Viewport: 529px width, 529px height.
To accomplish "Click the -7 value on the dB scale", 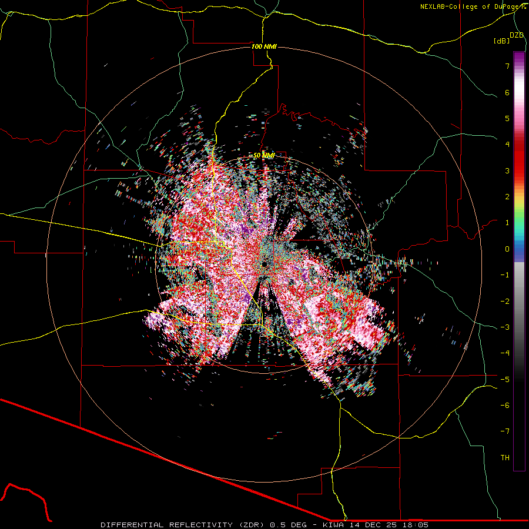I will pyautogui.click(x=505, y=431).
